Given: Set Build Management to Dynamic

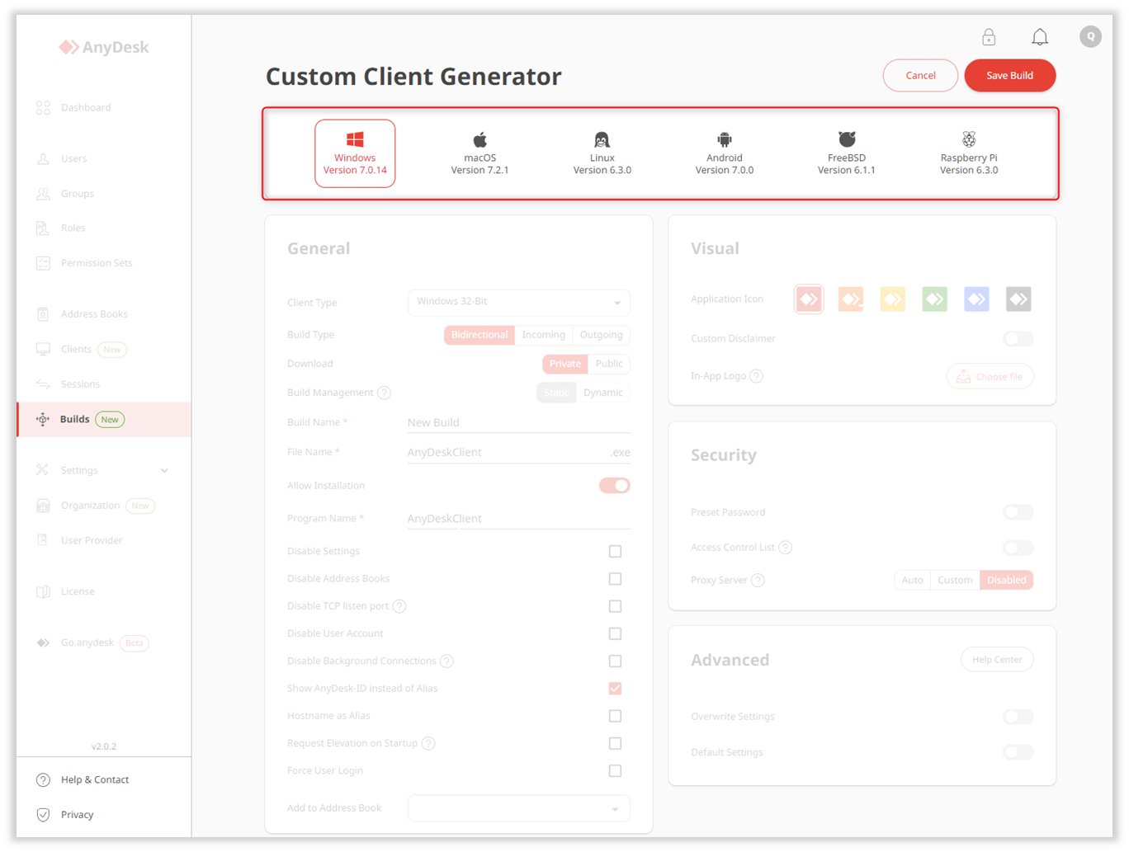Looking at the screenshot, I should [602, 393].
